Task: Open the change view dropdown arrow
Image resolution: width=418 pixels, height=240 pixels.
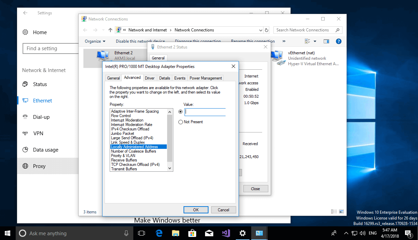Action: pos(315,41)
